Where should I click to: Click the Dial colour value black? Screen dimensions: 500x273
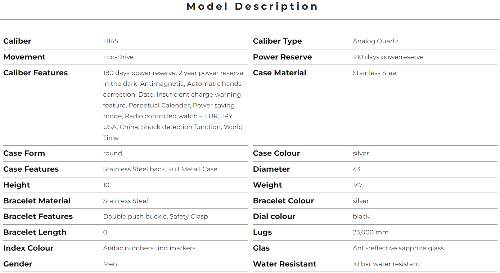coord(361,216)
